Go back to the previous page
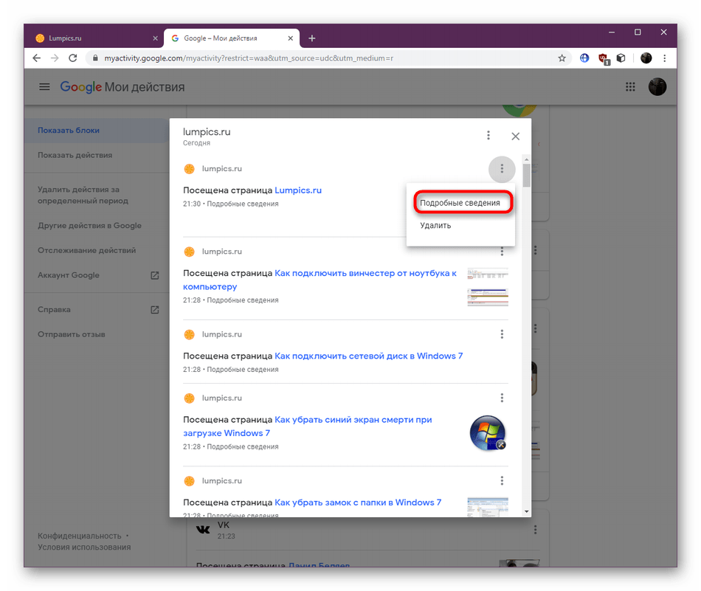The image size is (701, 591). [37, 58]
